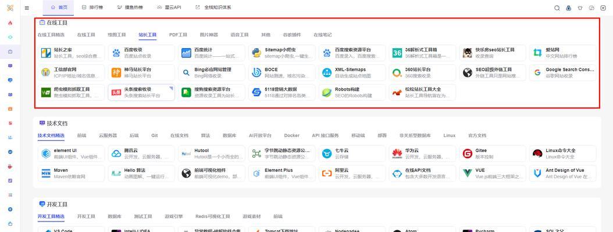Click the 爱站网 crop-shaped icon
This screenshot has width=613, height=232.
pos(537,53)
